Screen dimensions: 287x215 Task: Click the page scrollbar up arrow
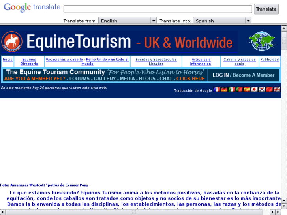pyautogui.click(x=284, y=28)
